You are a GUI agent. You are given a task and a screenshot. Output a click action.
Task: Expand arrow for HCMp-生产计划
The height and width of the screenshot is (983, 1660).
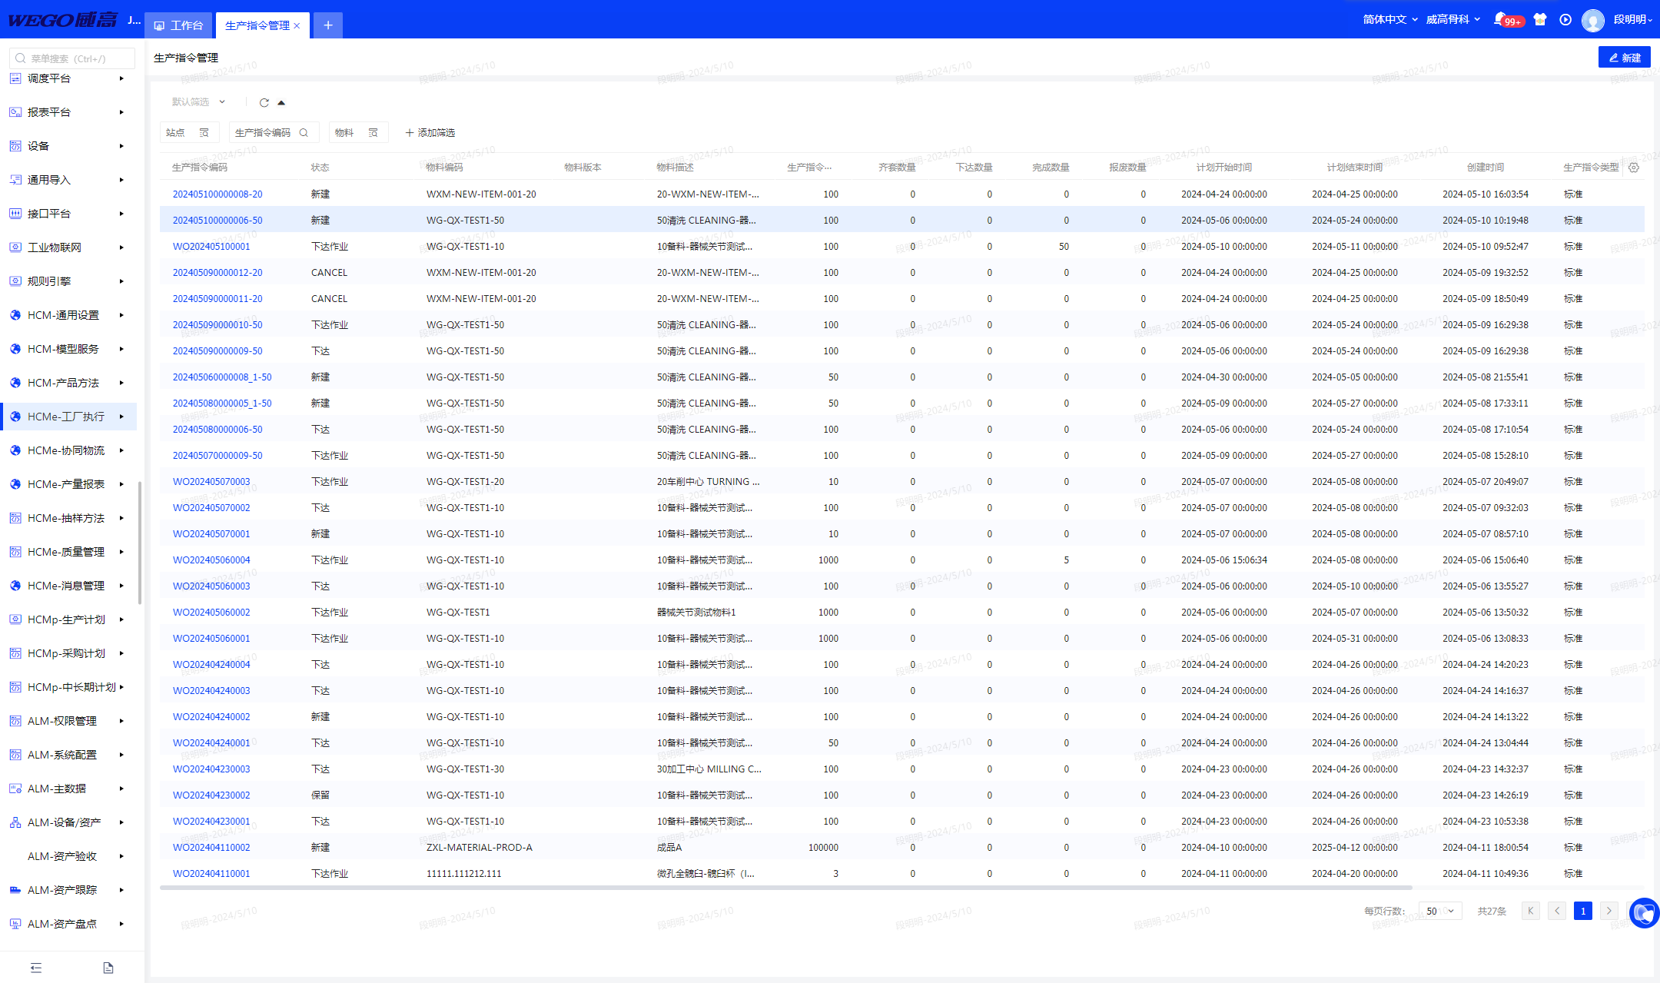(x=121, y=619)
